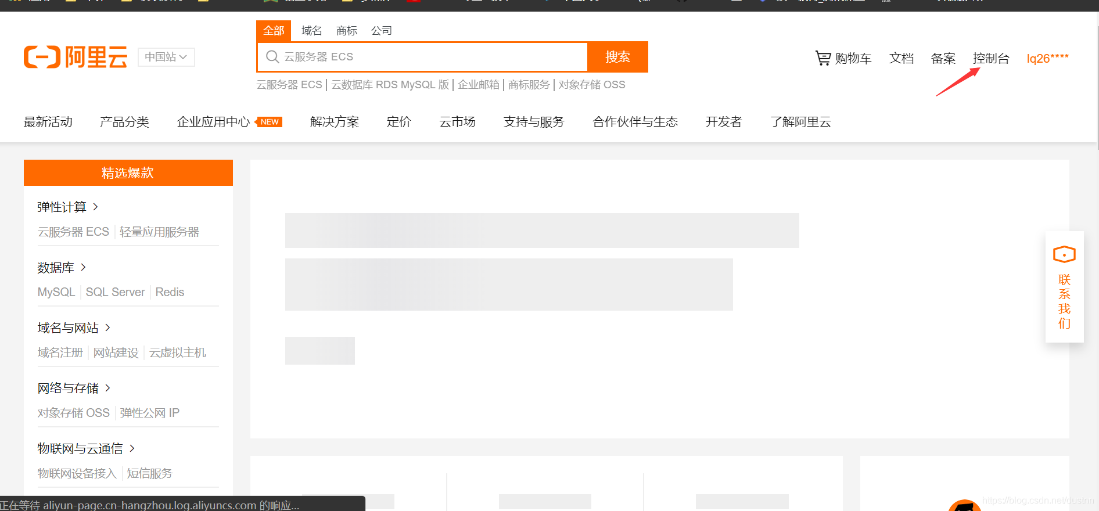Open the 中国站 region dropdown
Viewport: 1099px width, 511px height.
pos(166,57)
